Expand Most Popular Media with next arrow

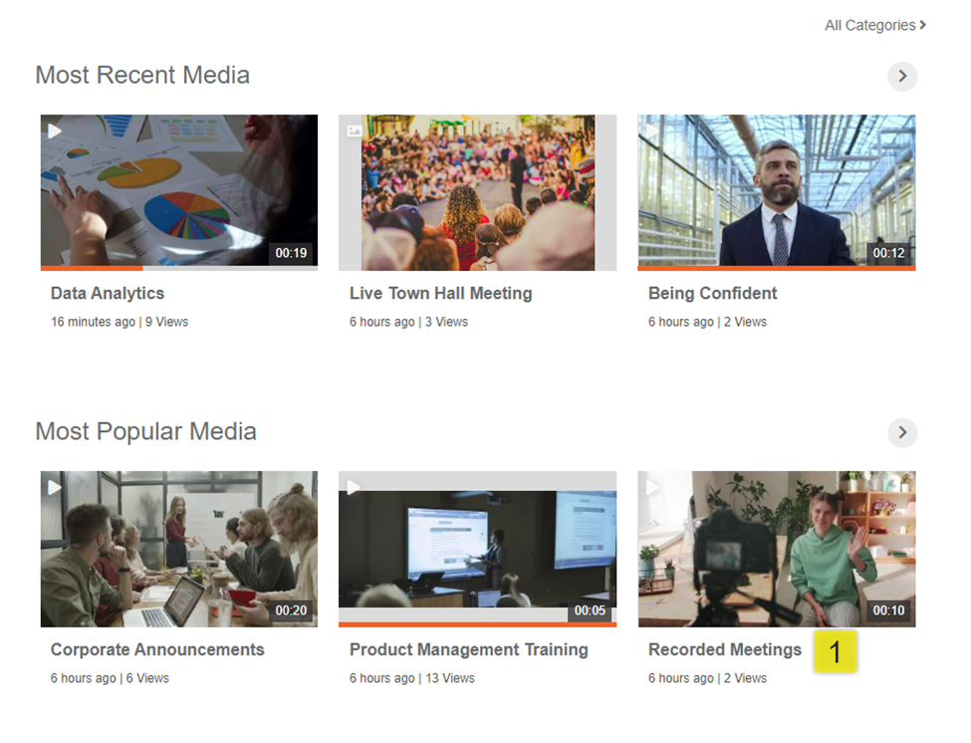pos(902,432)
